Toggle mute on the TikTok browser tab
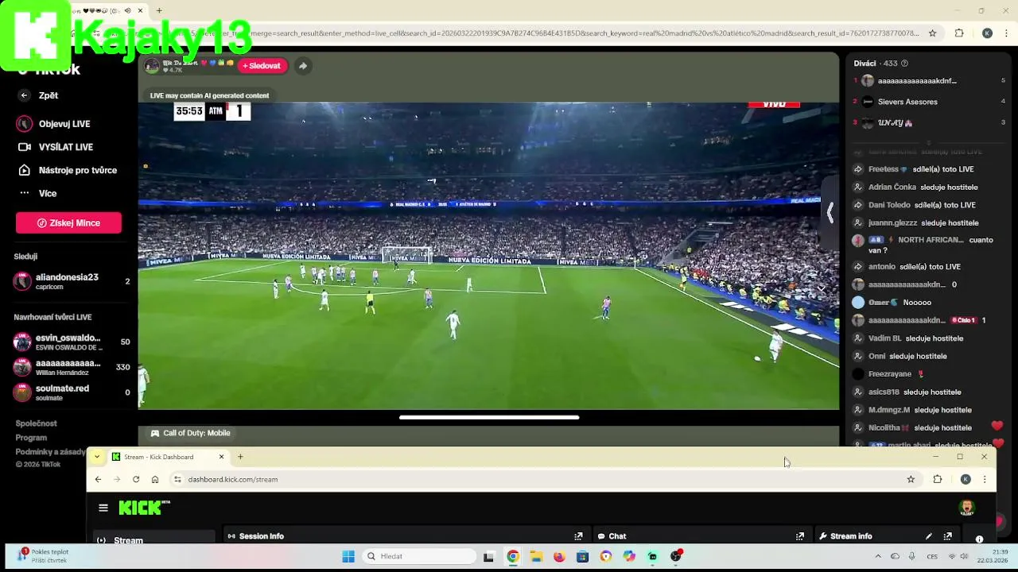 [x=128, y=10]
